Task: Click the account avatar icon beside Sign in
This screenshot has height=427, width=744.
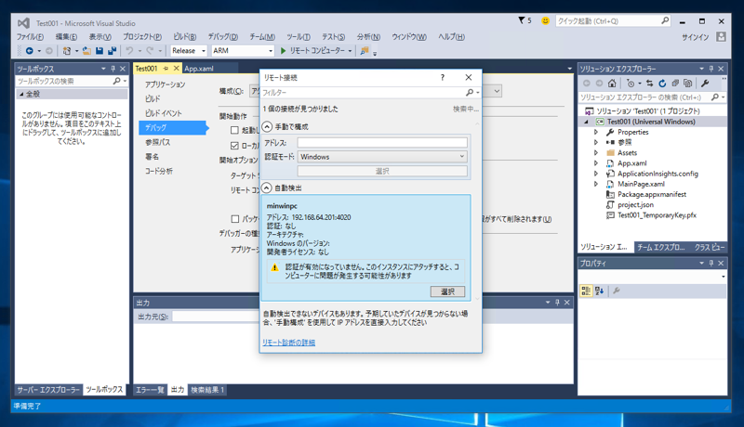Action: point(722,36)
